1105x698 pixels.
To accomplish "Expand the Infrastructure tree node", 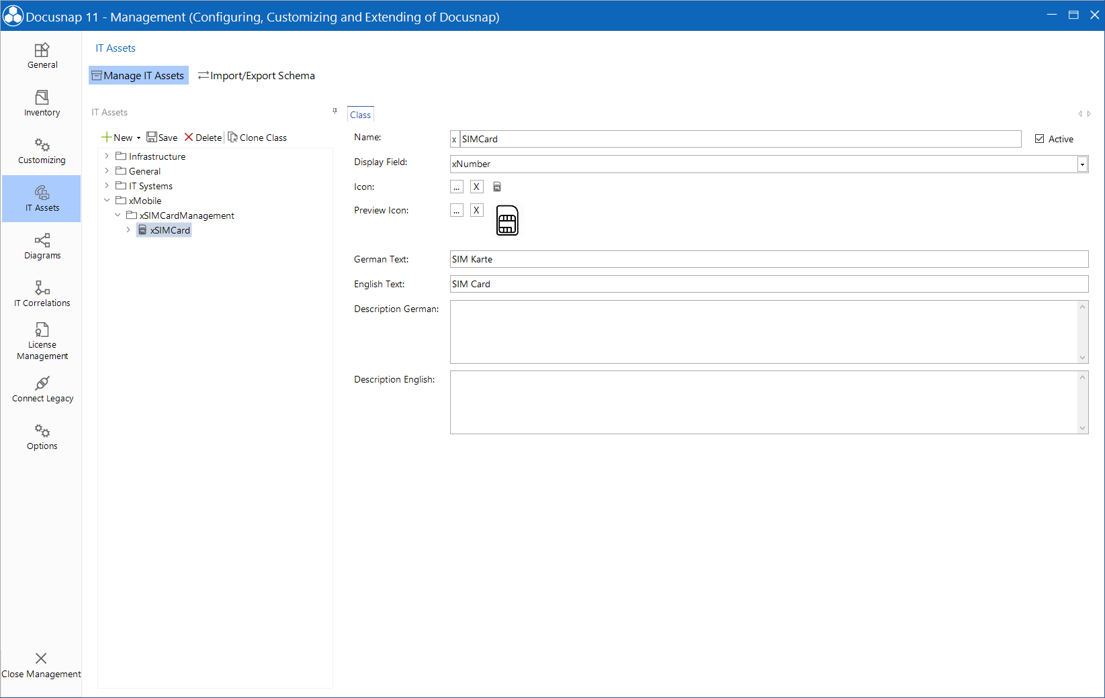I will click(106, 156).
